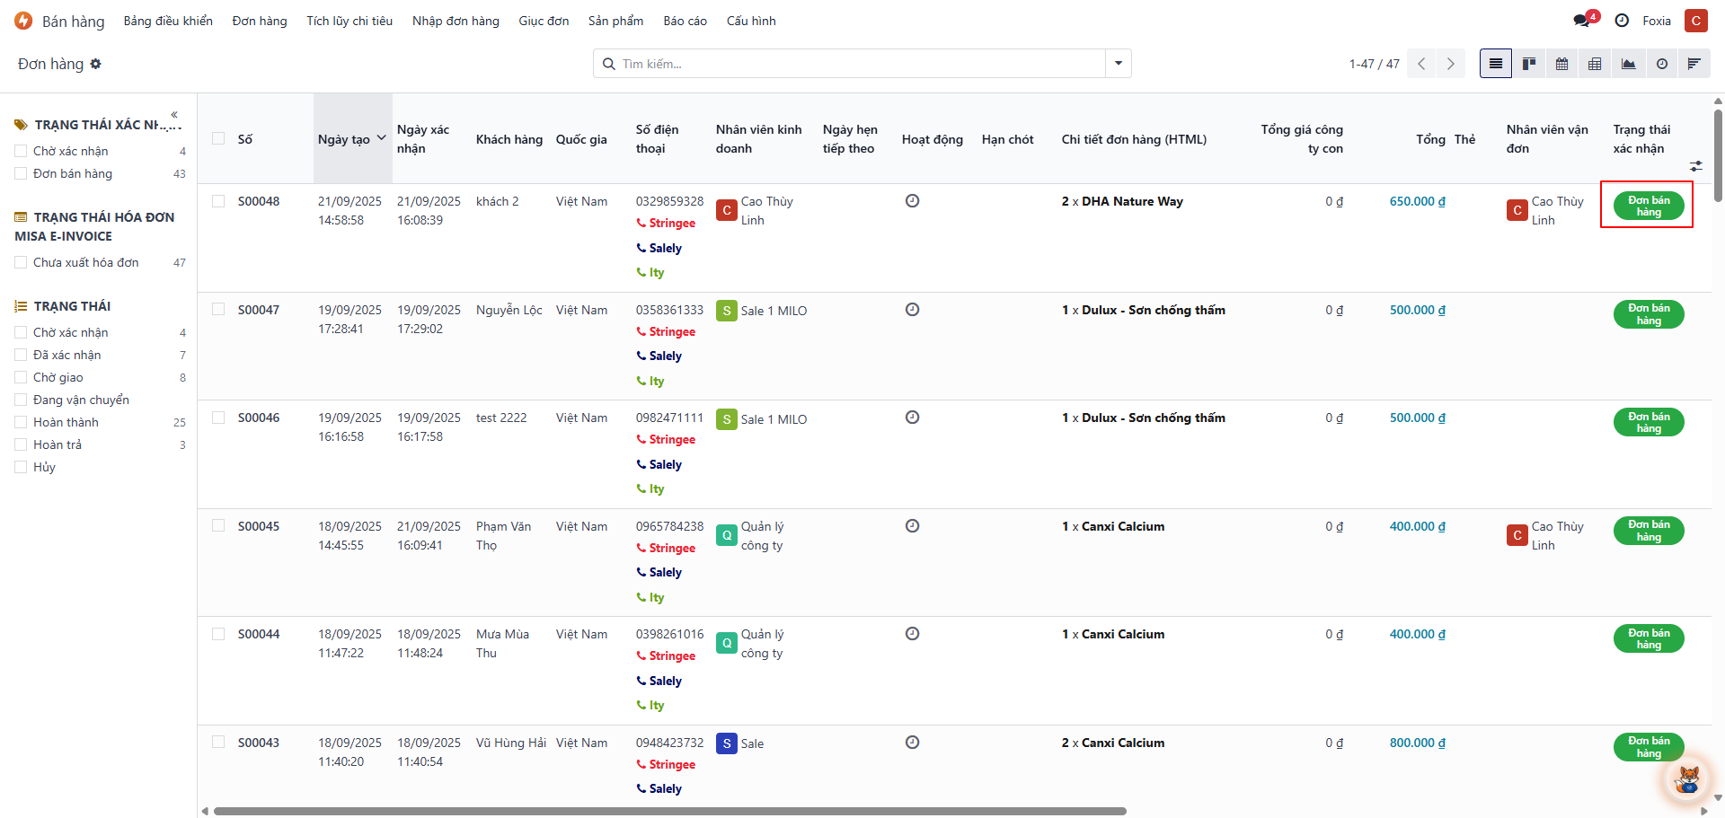Click the gear icon beside Đơn hàng title
The width and height of the screenshot is (1725, 818).
[x=96, y=64]
